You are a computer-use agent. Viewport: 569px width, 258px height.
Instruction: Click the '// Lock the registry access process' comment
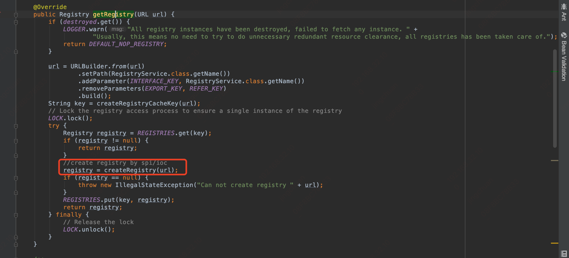[x=195, y=111]
